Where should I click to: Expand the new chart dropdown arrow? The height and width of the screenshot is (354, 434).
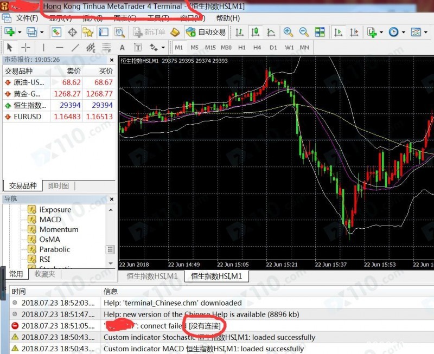pyautogui.click(x=20, y=33)
